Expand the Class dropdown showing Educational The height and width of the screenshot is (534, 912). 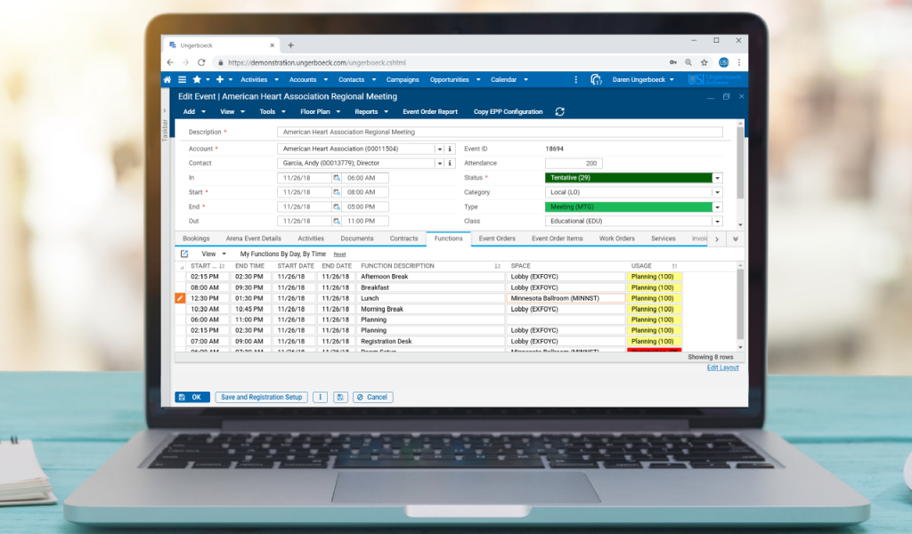pos(718,221)
